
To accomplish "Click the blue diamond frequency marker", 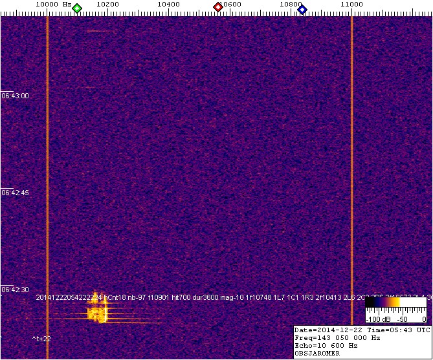I will click(302, 8).
